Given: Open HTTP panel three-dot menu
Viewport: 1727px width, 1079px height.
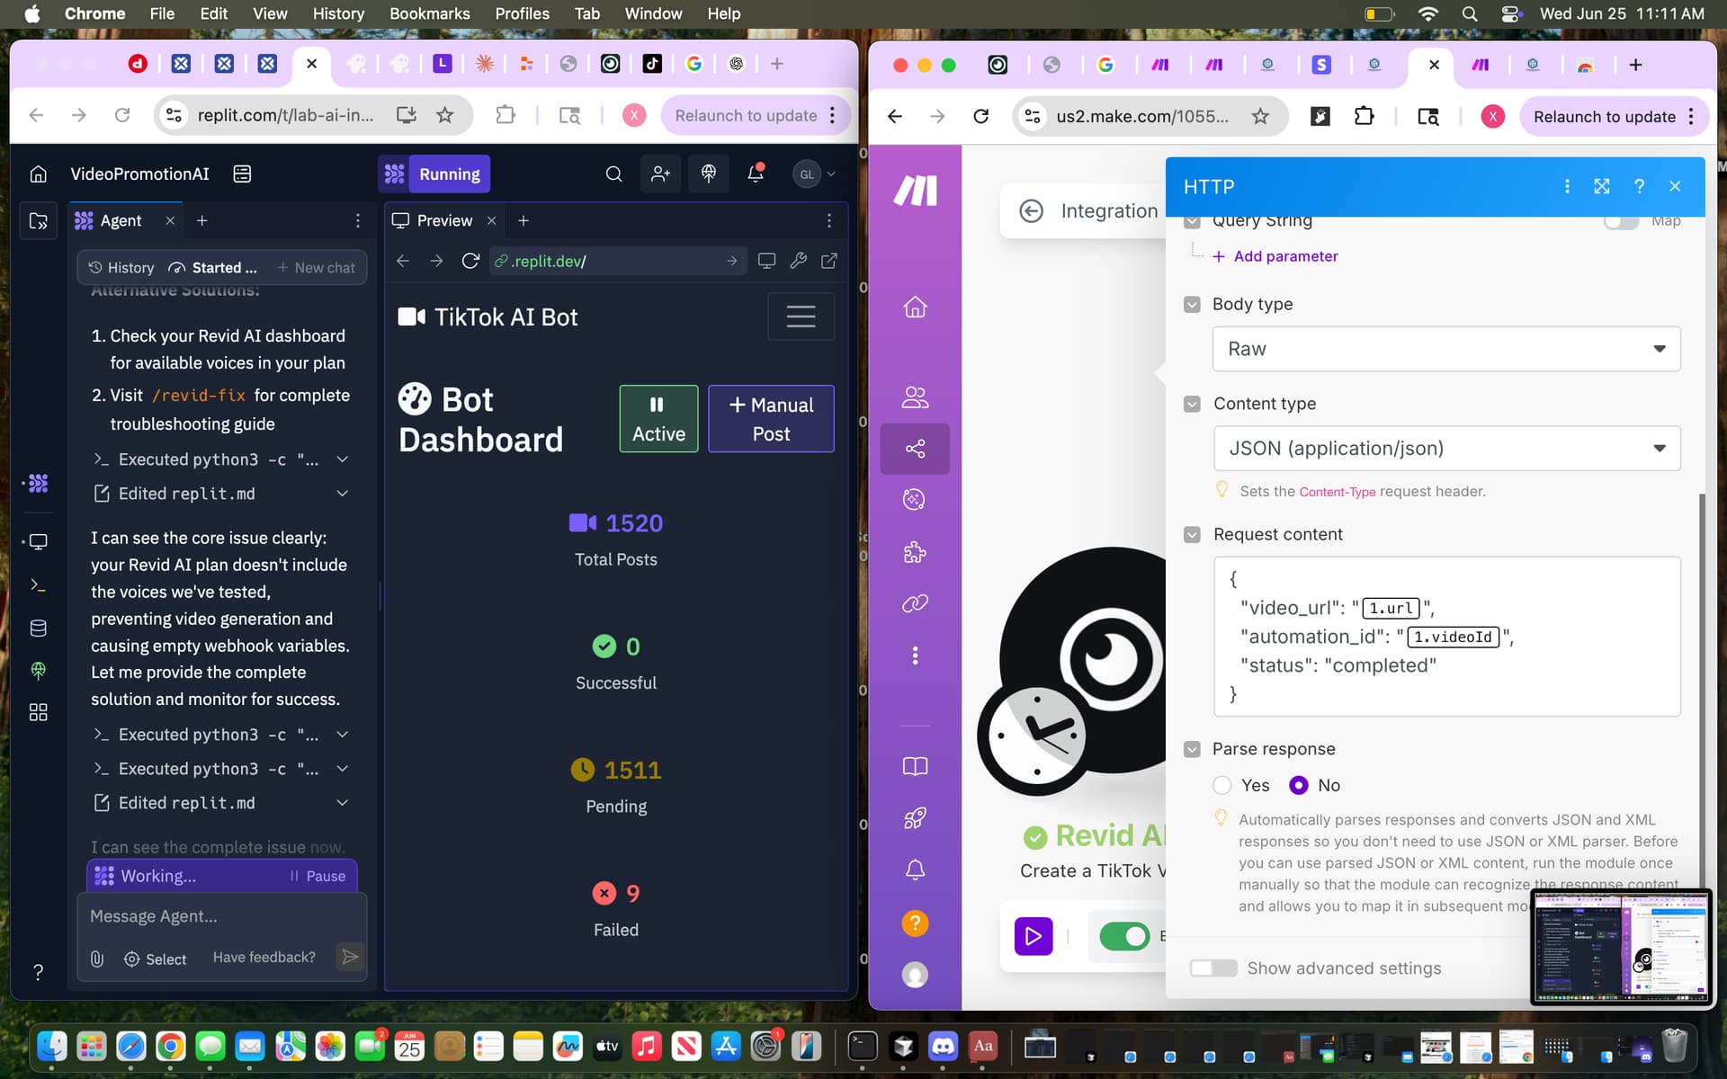Looking at the screenshot, I should coord(1567,186).
